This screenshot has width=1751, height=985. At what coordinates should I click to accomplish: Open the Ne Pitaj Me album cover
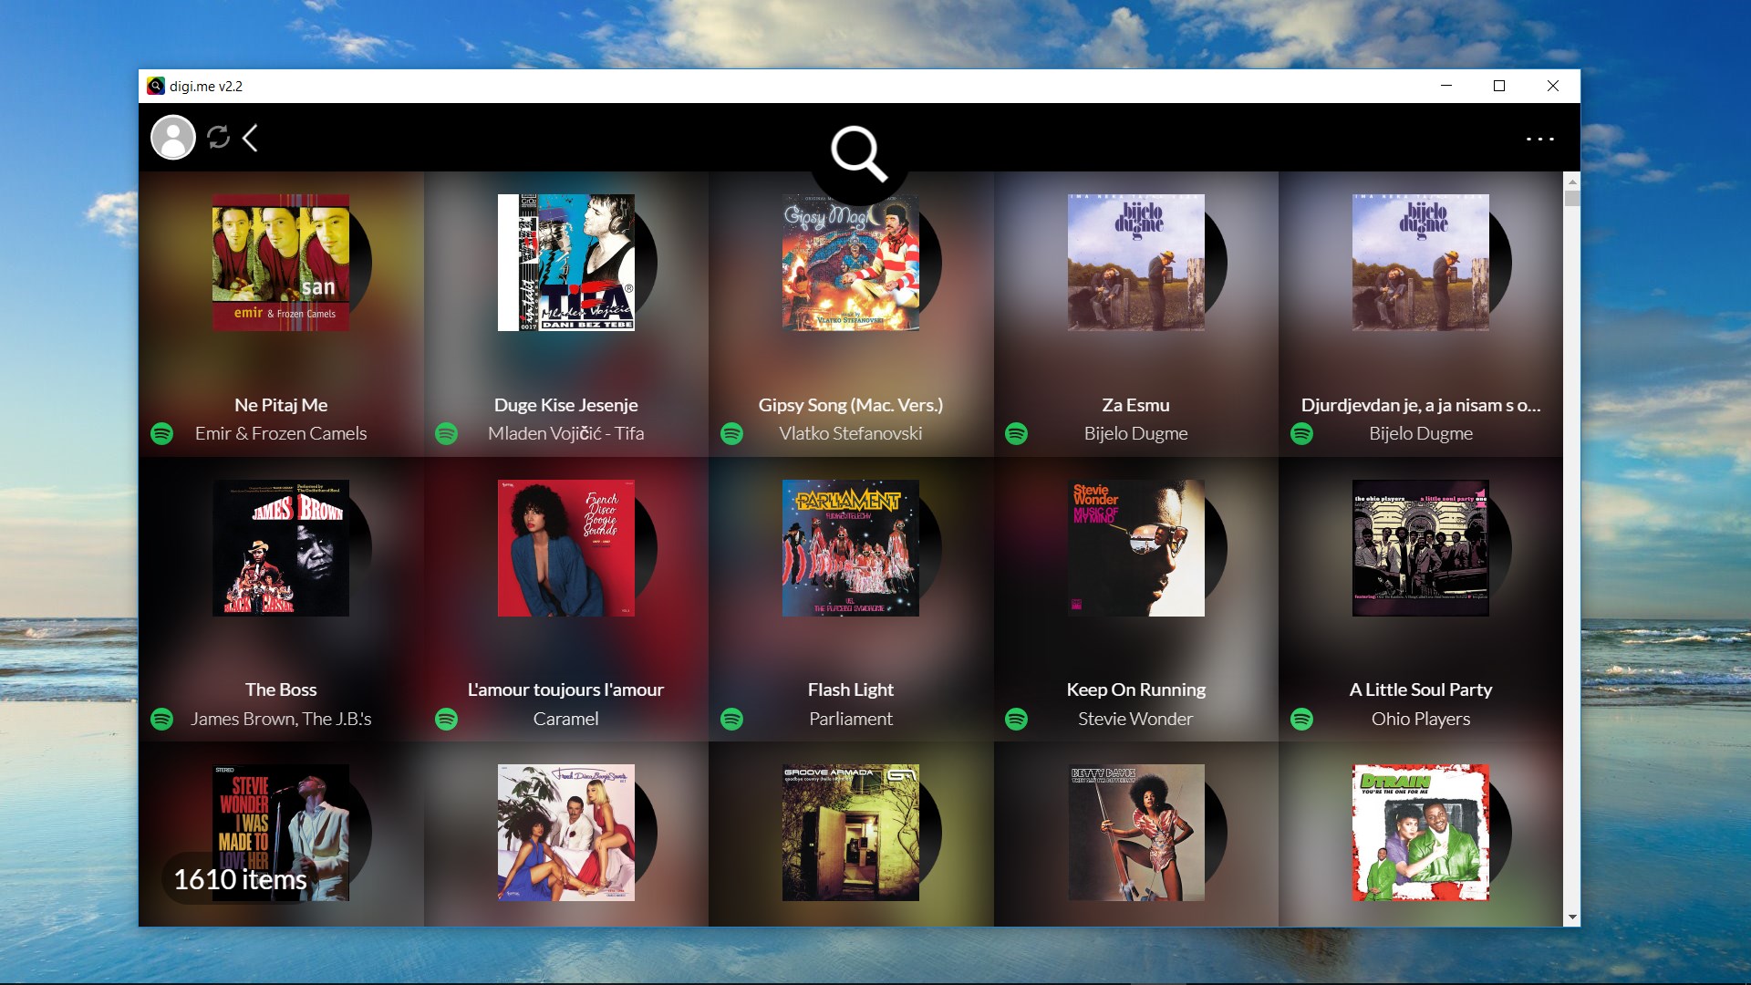[x=281, y=263]
